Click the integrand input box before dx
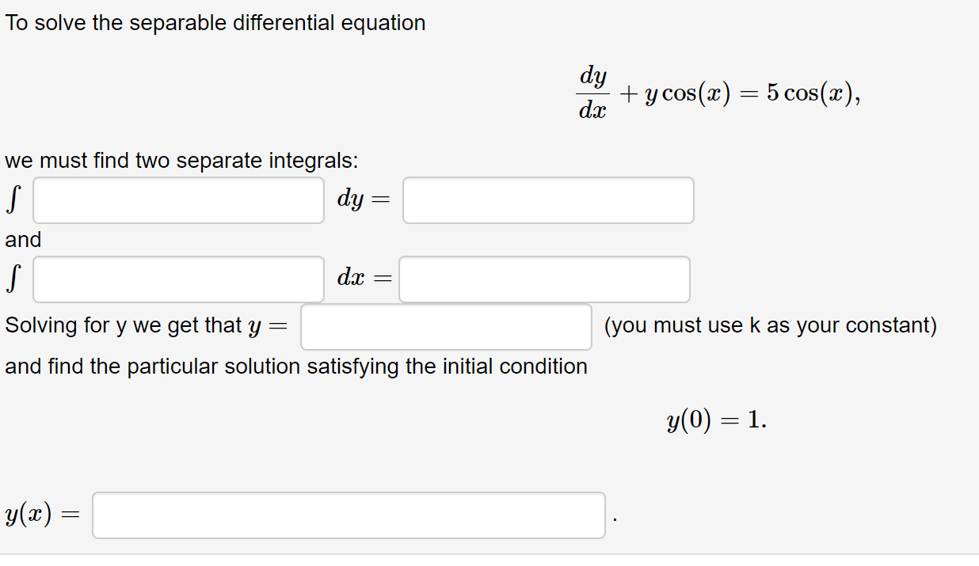The height and width of the screenshot is (566, 979). pyautogui.click(x=177, y=279)
